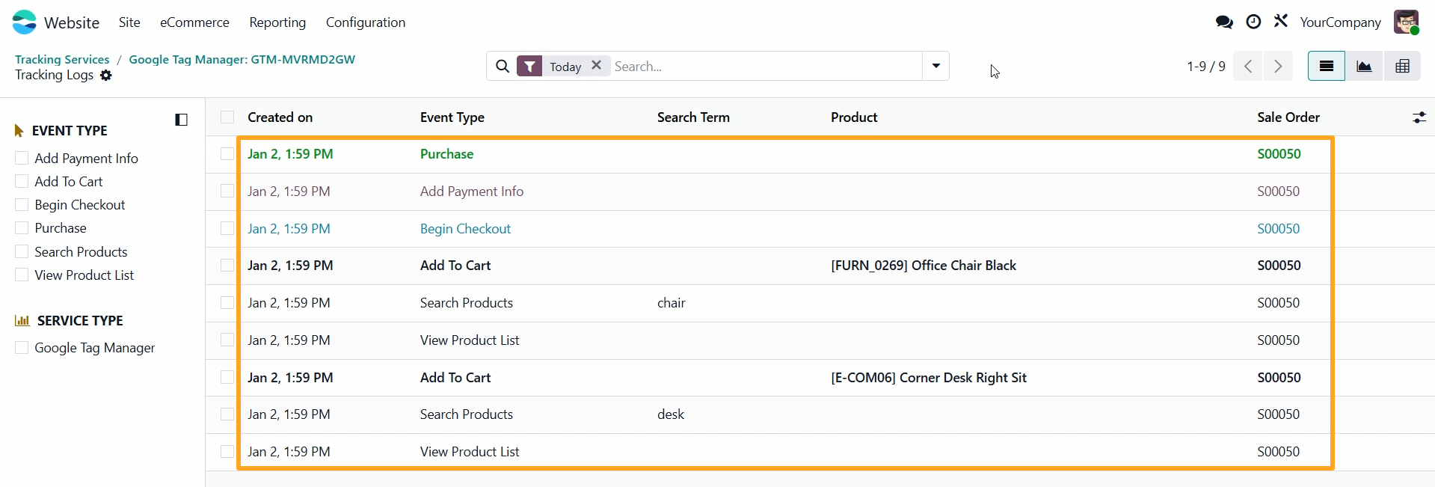1435x487 pixels.
Task: Switch to pivot view
Action: [x=1402, y=66]
